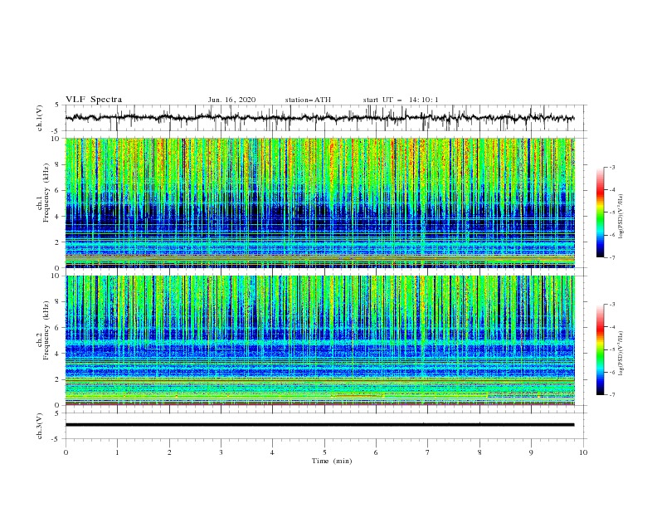Click the "ch.1(V)" waveform axis label
657x508 pixels.
(x=40, y=118)
